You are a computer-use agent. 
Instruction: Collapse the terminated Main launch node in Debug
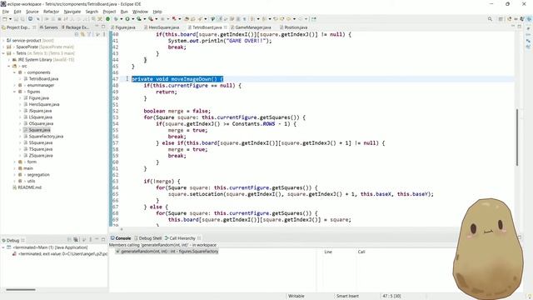3,247
